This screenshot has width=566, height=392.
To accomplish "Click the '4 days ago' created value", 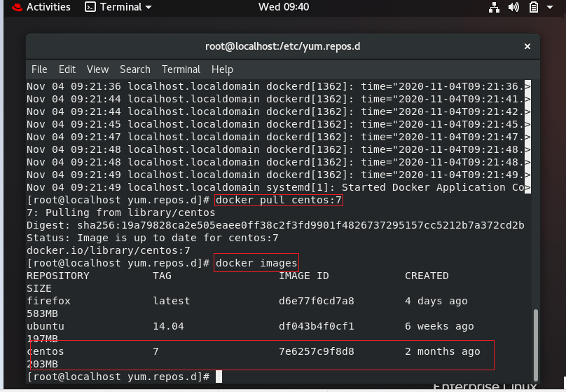I will pos(436,301).
